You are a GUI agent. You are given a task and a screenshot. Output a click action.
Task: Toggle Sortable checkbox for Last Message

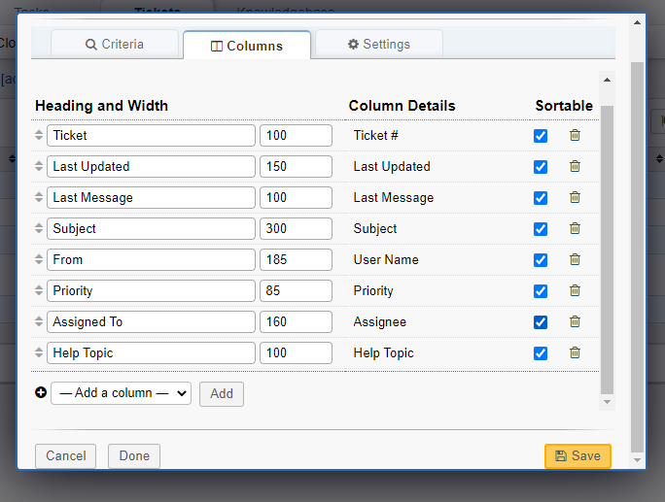pos(541,198)
